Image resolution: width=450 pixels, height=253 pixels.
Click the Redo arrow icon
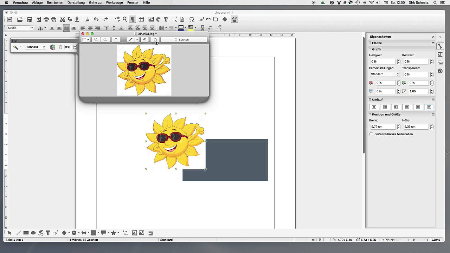(105, 19)
